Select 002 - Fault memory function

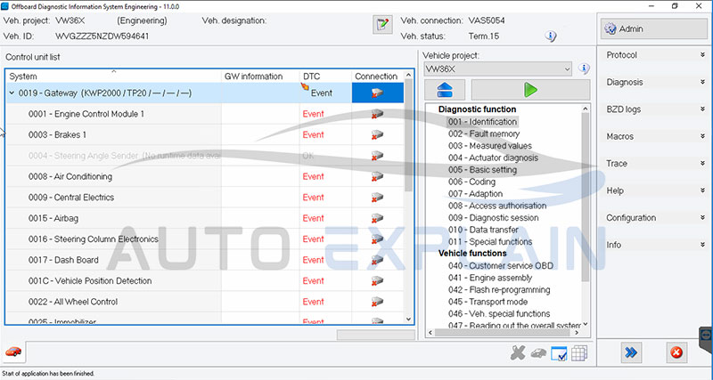(x=483, y=133)
